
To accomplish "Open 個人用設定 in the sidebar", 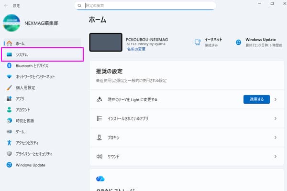I will (x=42, y=87).
